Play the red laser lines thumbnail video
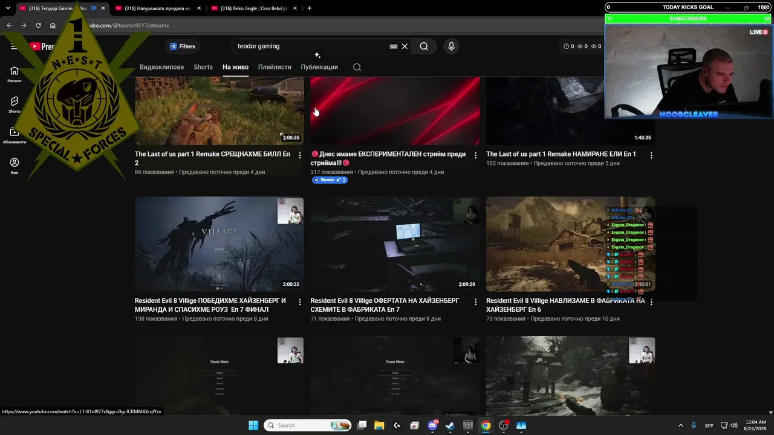 click(x=395, y=111)
